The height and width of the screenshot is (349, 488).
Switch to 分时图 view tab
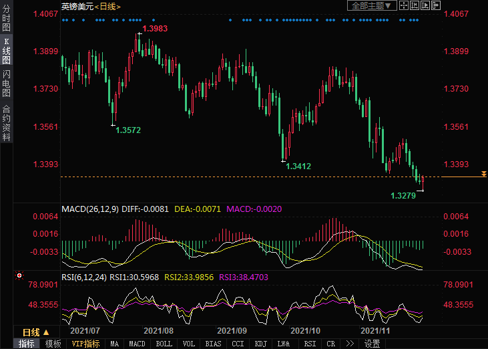6,19
